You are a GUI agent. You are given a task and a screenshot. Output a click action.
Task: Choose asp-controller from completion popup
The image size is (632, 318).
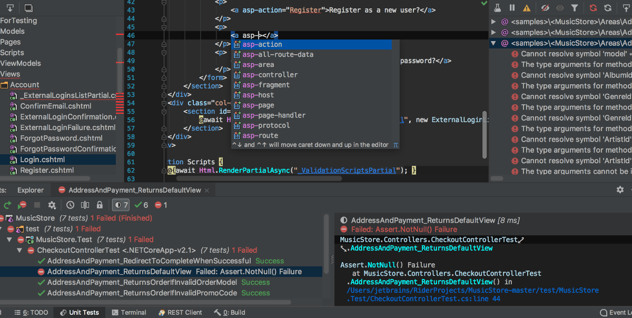point(312,75)
